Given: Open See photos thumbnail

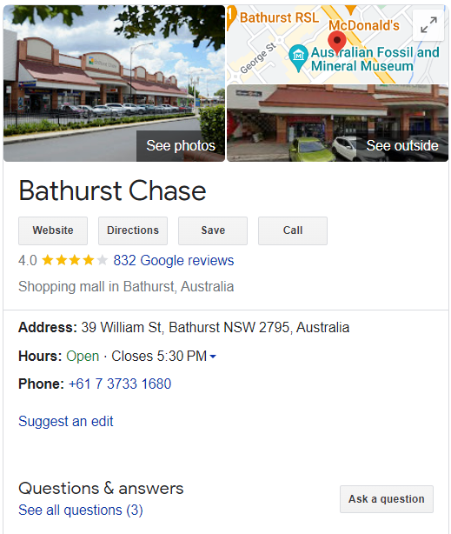Looking at the screenshot, I should pyautogui.click(x=114, y=83).
